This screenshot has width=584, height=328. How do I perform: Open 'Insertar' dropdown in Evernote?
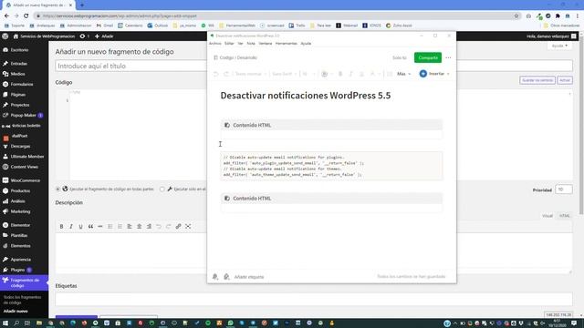[x=434, y=74]
